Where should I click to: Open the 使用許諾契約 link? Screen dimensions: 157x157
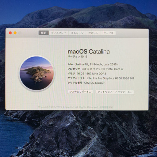click(106, 107)
